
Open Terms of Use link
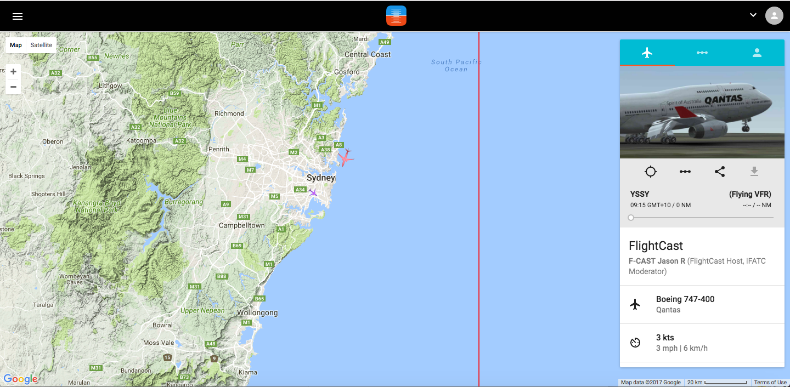point(770,383)
